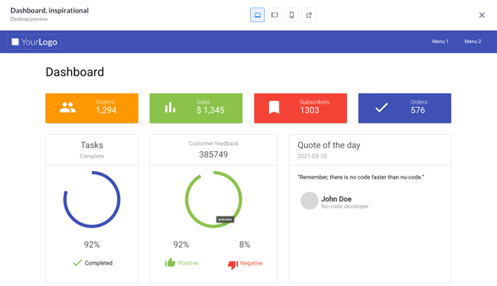Image resolution: width=497 pixels, height=286 pixels.
Task: Click the Dashboard, inspirational title
Action: 50,10
